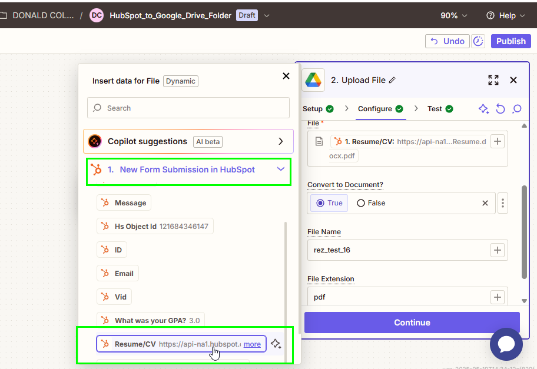537x369 pixels.
Task: Click the File Extension label
Action: click(x=330, y=279)
